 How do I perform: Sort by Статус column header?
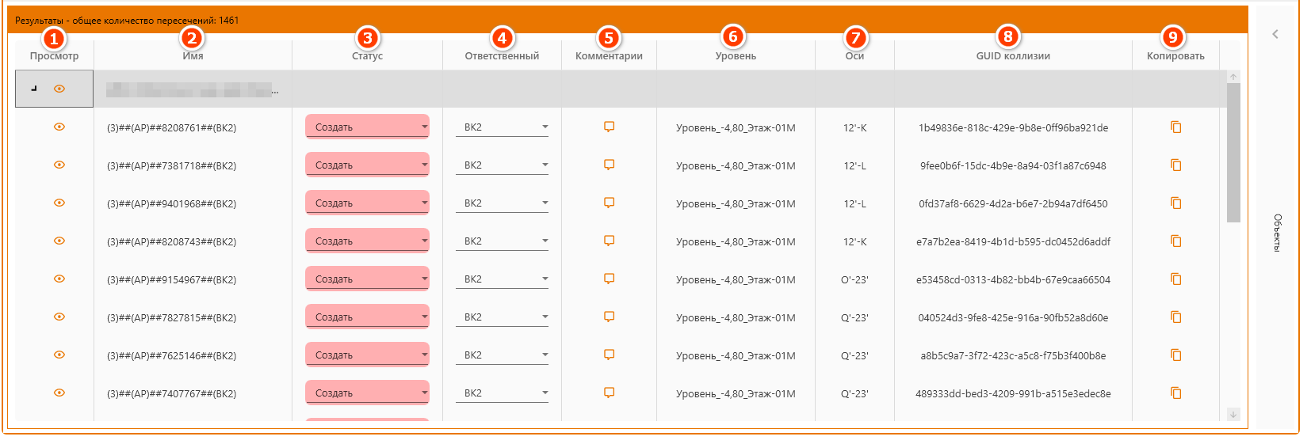point(367,56)
